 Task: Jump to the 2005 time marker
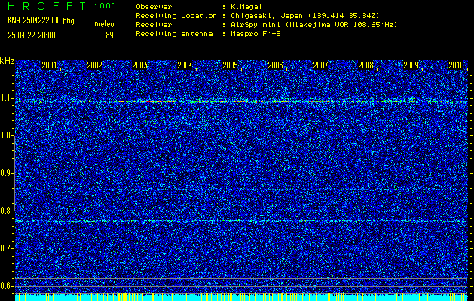point(230,65)
